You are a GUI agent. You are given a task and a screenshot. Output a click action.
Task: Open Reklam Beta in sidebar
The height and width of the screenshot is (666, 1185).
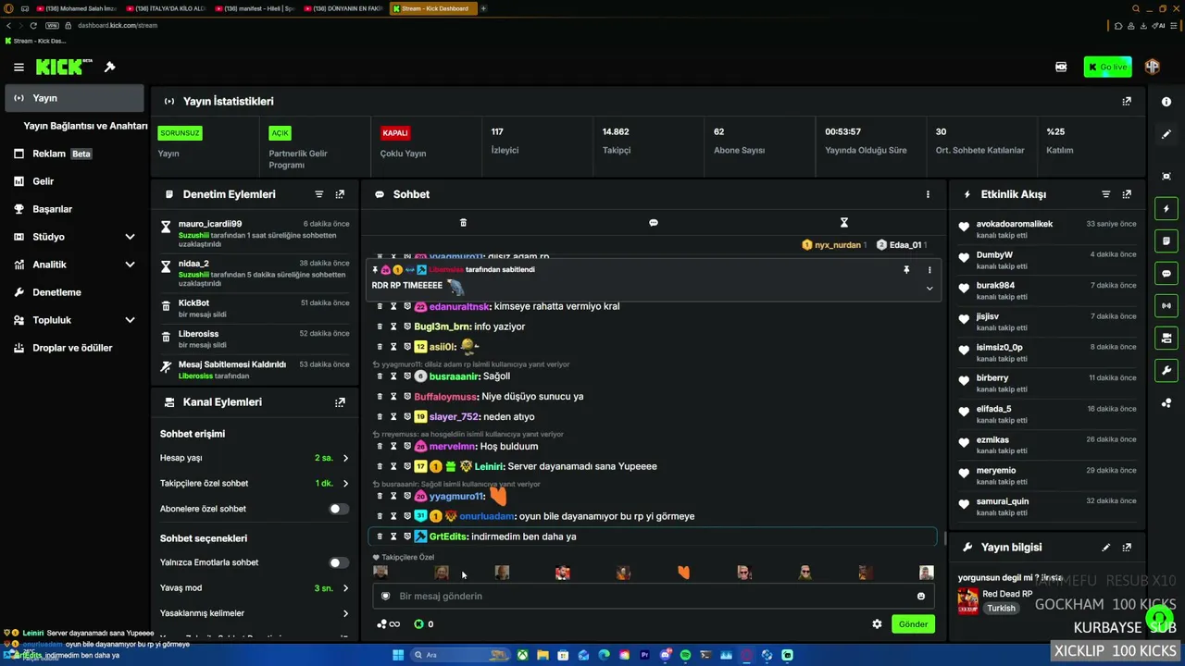(74, 154)
